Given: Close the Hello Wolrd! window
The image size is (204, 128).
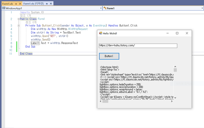Looking at the screenshot, I should pos(187,33).
